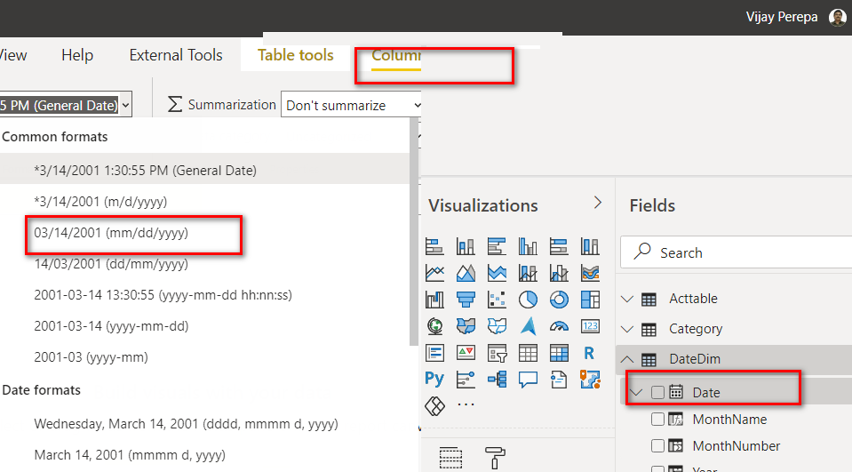This screenshot has height=472, width=852.
Task: Select the Slicer visual
Action: tap(497, 353)
